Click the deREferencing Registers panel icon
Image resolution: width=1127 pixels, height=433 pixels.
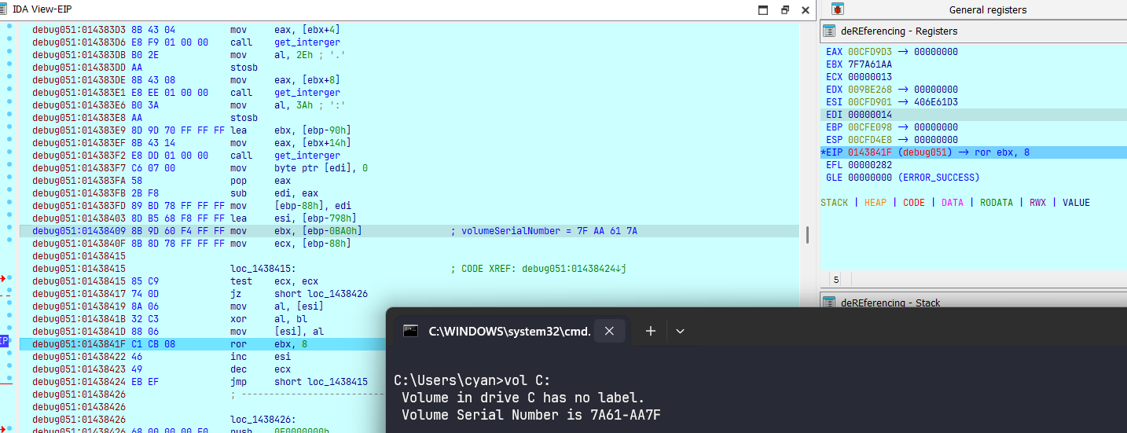[x=828, y=31]
